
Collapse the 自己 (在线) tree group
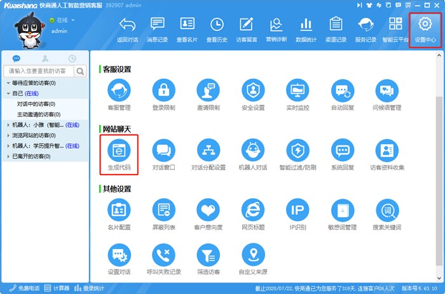tap(8, 93)
